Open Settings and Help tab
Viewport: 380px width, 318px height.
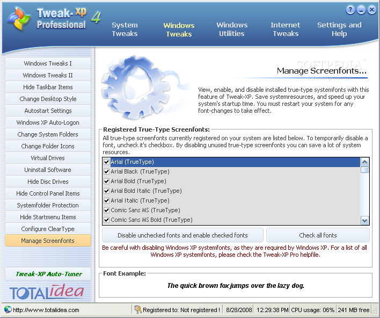tap(339, 29)
